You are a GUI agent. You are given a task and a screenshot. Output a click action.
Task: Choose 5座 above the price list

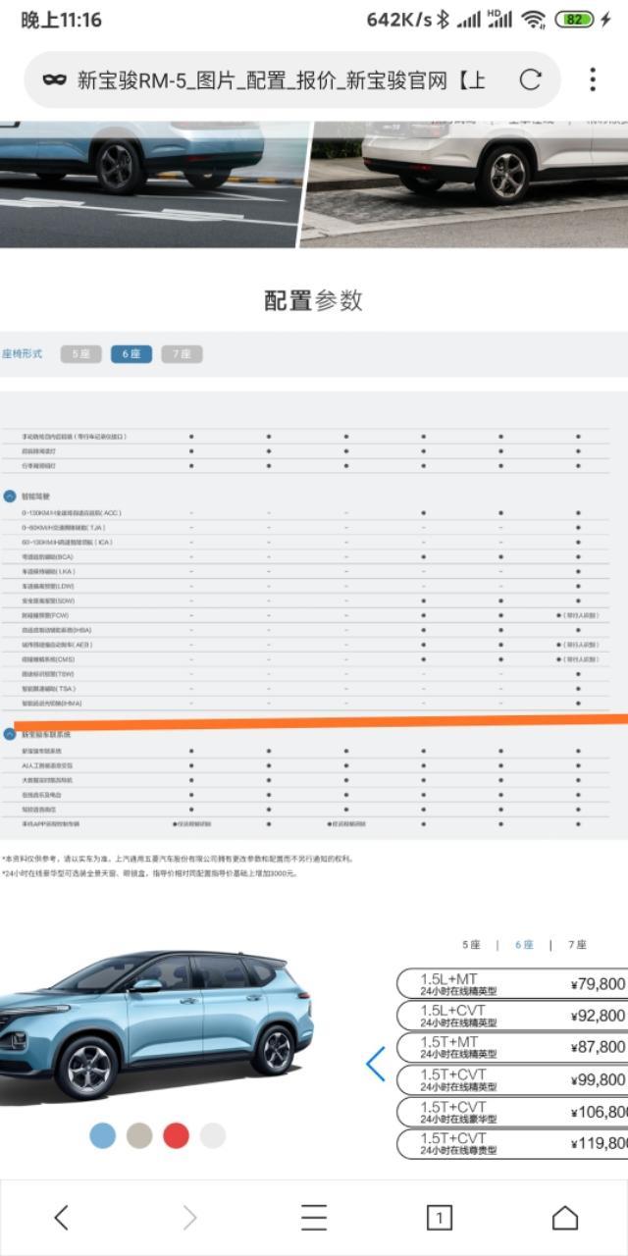tap(472, 945)
